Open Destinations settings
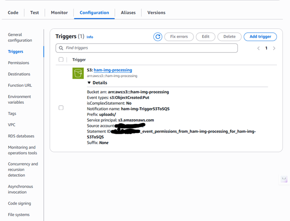290x221 pixels. point(19,74)
